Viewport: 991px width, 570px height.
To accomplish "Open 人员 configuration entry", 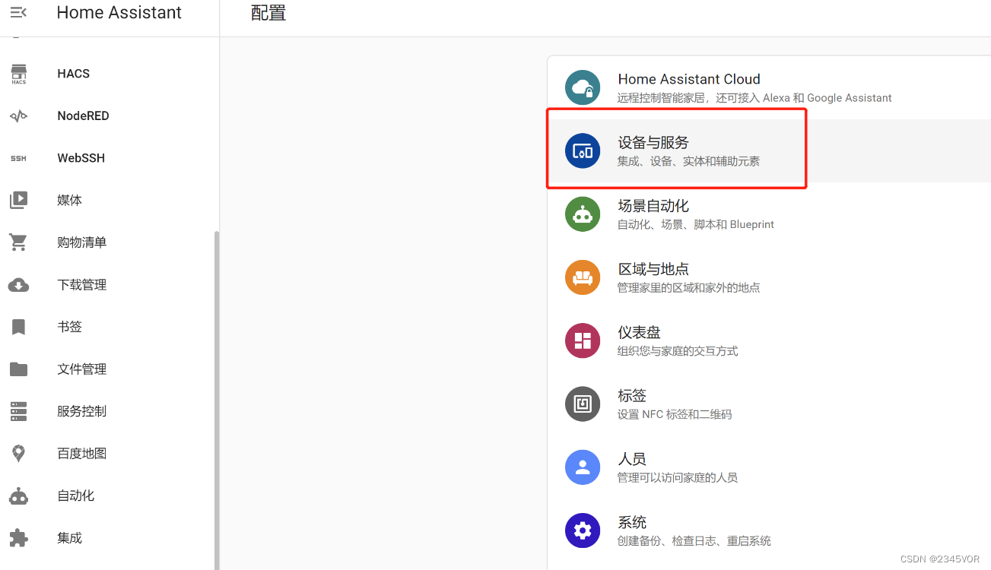I will (x=769, y=466).
